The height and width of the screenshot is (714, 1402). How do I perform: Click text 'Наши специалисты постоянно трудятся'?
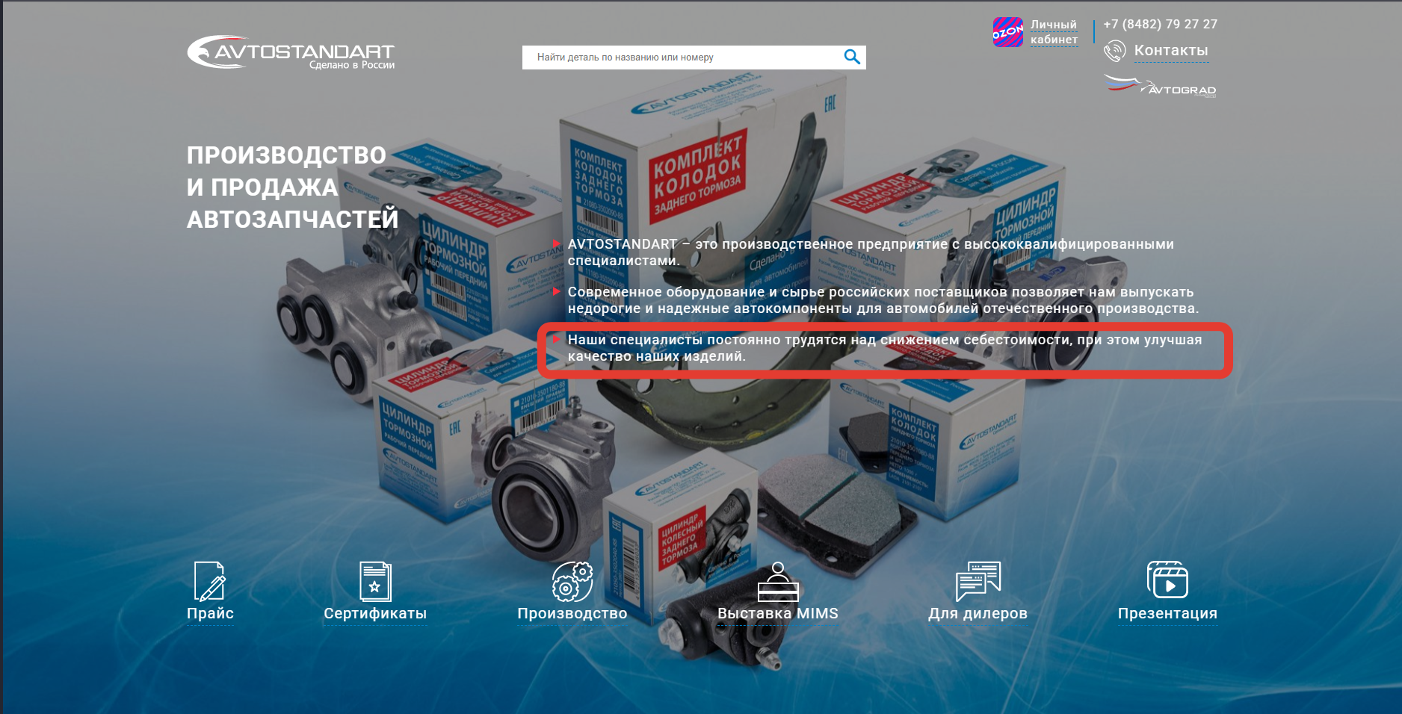(x=707, y=340)
